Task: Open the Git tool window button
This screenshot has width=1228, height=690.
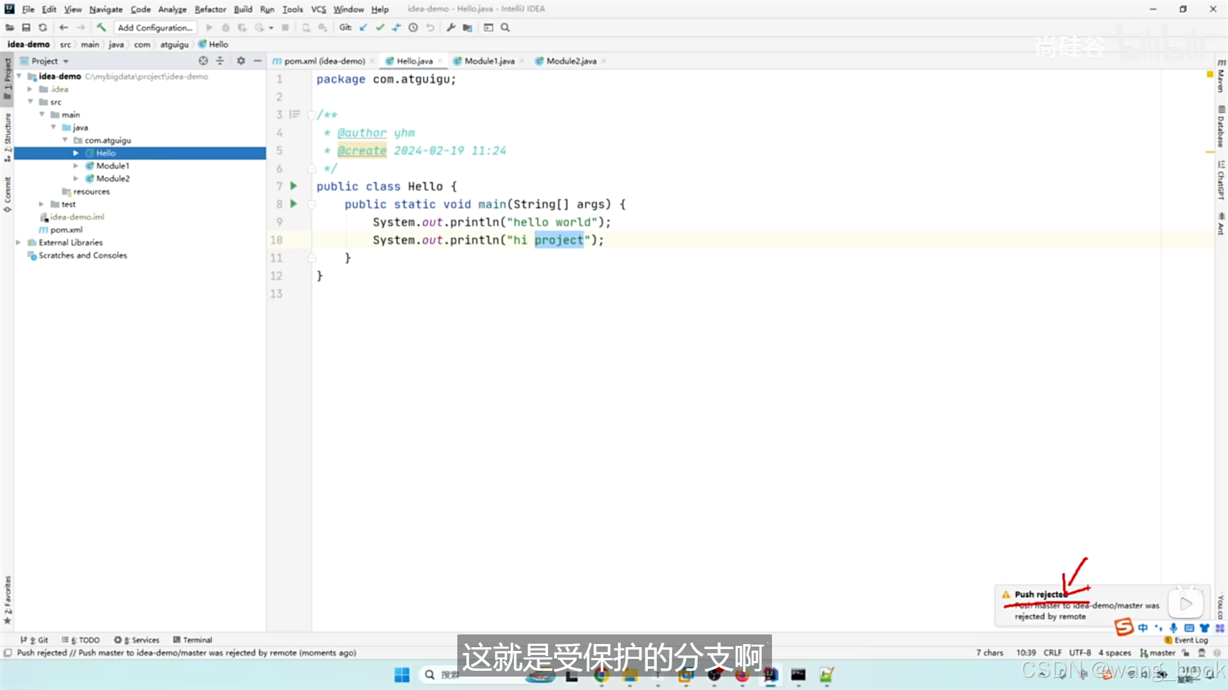Action: (x=35, y=640)
